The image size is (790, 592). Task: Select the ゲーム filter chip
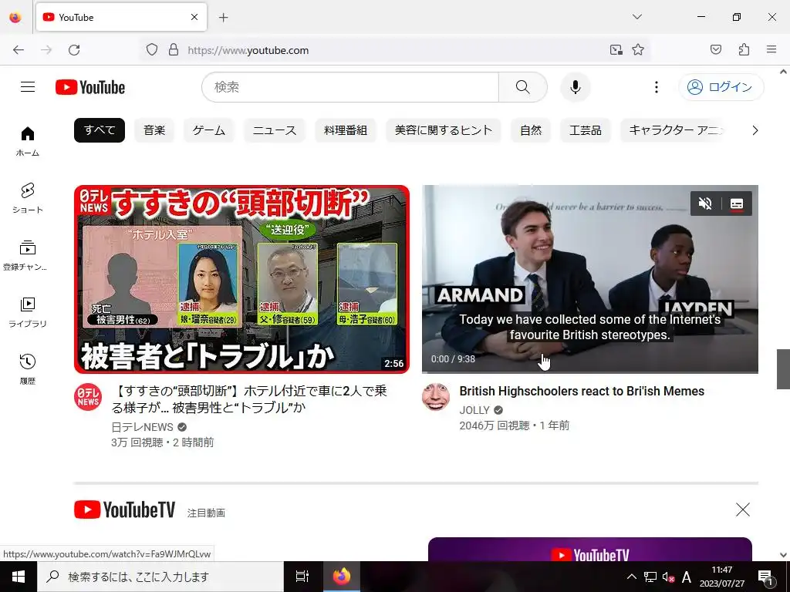click(208, 130)
